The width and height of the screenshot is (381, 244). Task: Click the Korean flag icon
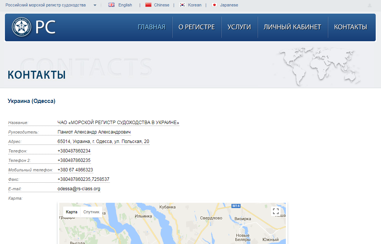click(182, 5)
